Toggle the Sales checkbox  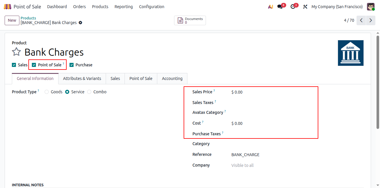coord(14,65)
